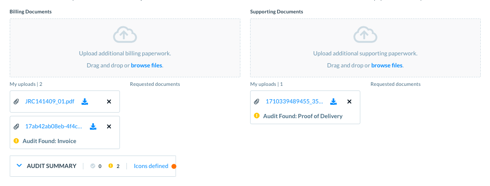Click warning icon for Proof of Delivery
Image resolution: width=490 pixels, height=186 pixels.
pos(257,116)
